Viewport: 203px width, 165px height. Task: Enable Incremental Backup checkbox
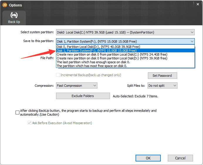pyautogui.click(x=58, y=75)
